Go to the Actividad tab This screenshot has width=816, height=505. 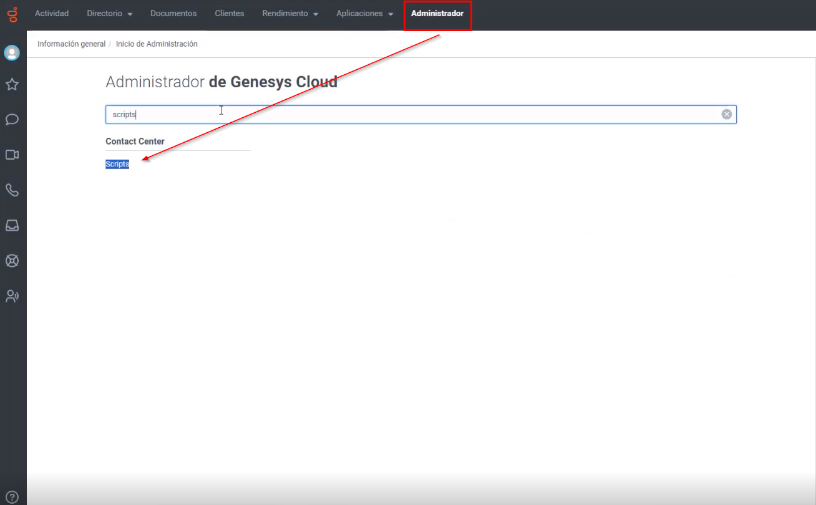point(52,13)
